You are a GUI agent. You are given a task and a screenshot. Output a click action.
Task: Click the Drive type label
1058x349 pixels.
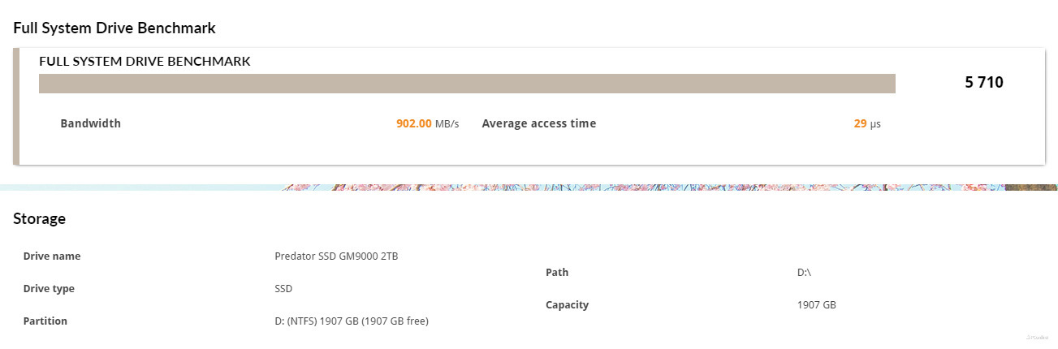51,288
